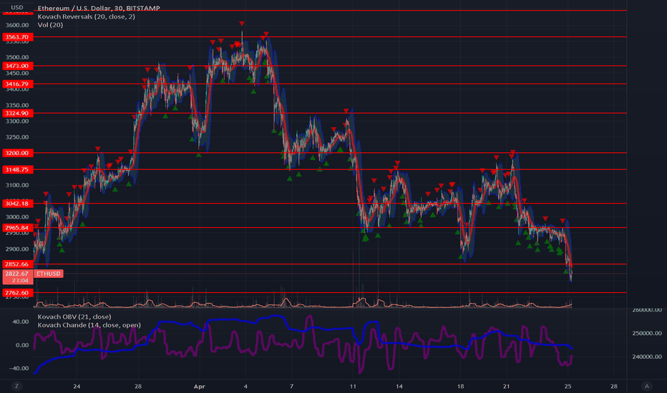The image size is (667, 393).
Task: Toggle the A auto-scale button
Action: coord(646,386)
